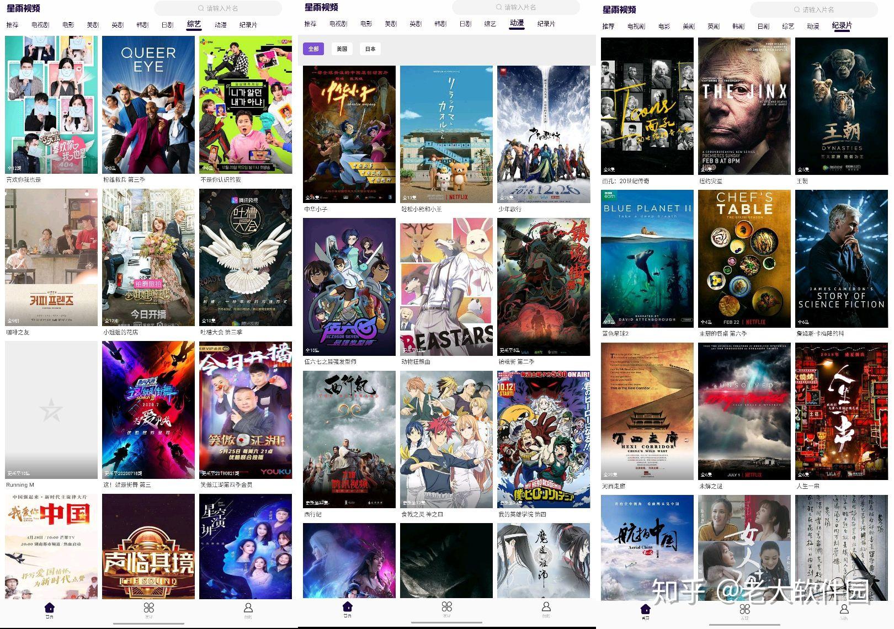Open the 我爱你中国 poster
The image size is (894, 629).
pyautogui.click(x=51, y=546)
